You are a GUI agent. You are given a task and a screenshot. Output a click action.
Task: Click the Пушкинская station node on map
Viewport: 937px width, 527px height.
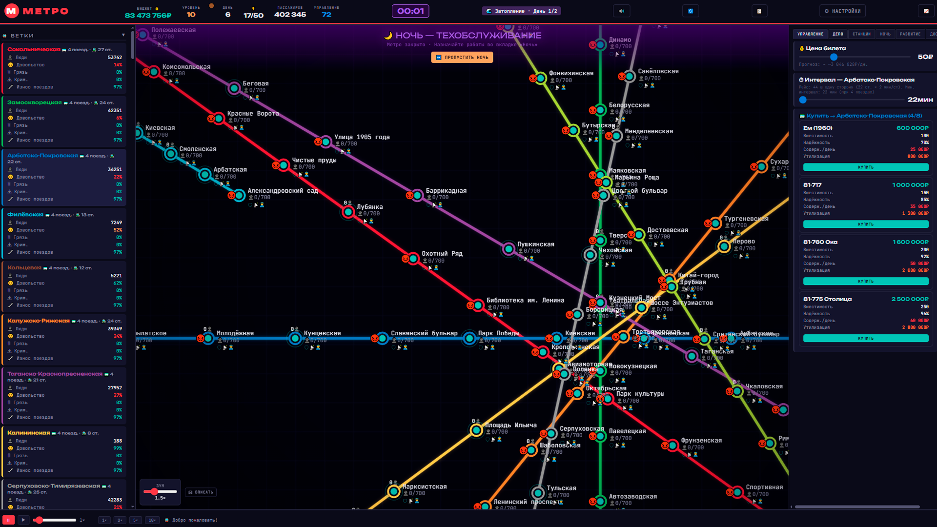(509, 249)
